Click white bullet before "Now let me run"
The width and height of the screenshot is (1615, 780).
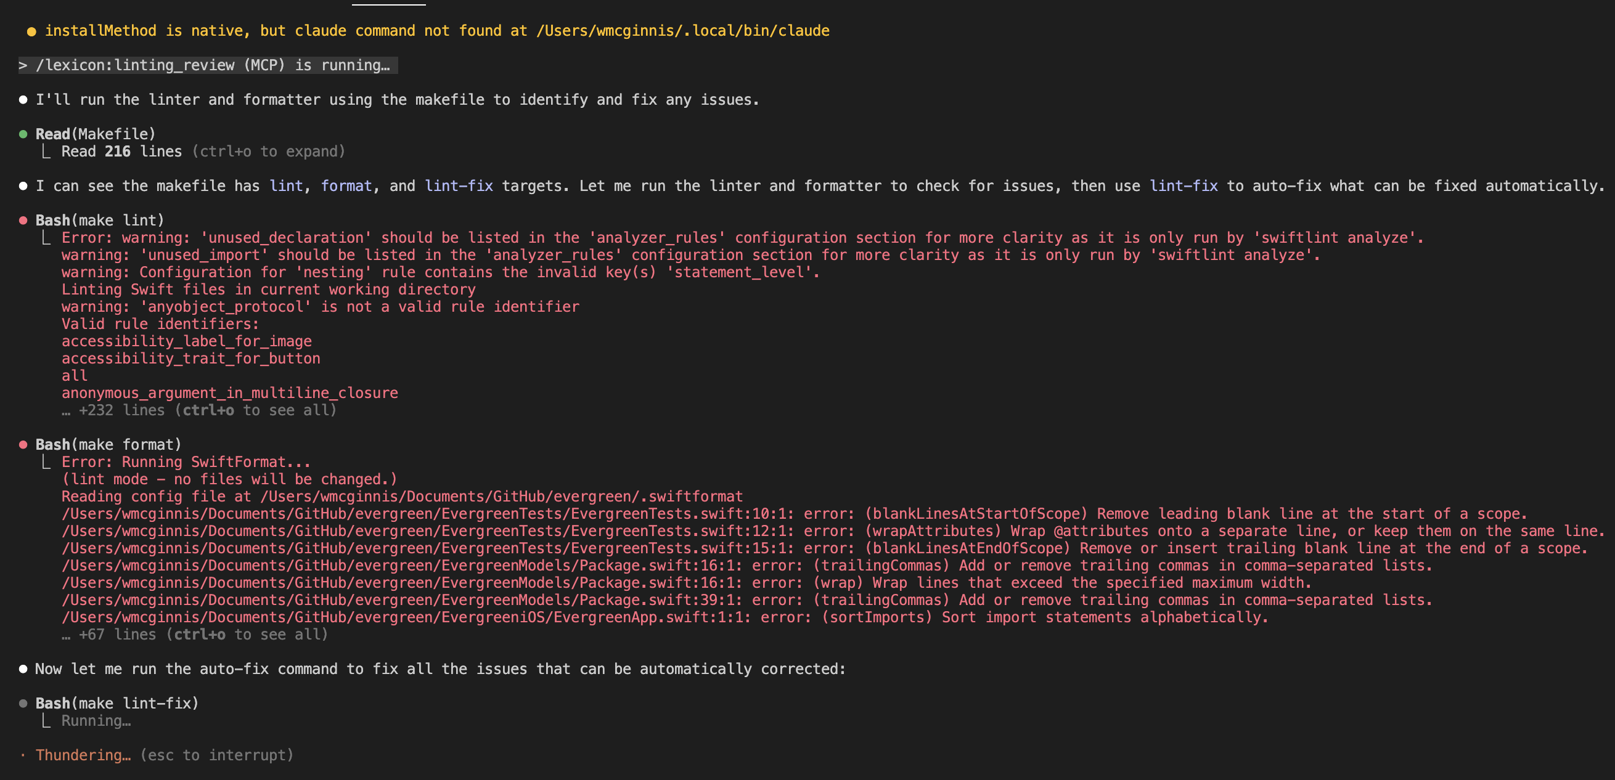(23, 669)
